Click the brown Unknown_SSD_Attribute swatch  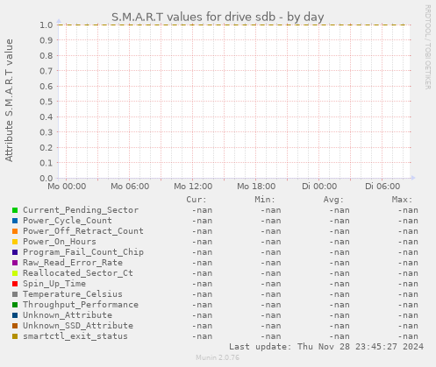[15, 326]
